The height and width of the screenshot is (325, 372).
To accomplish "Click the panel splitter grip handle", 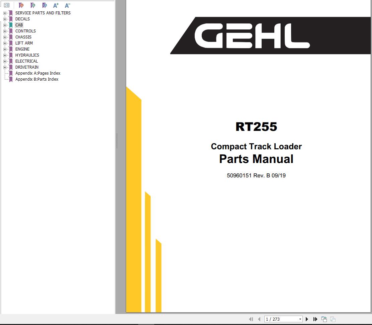I will 117,141.
